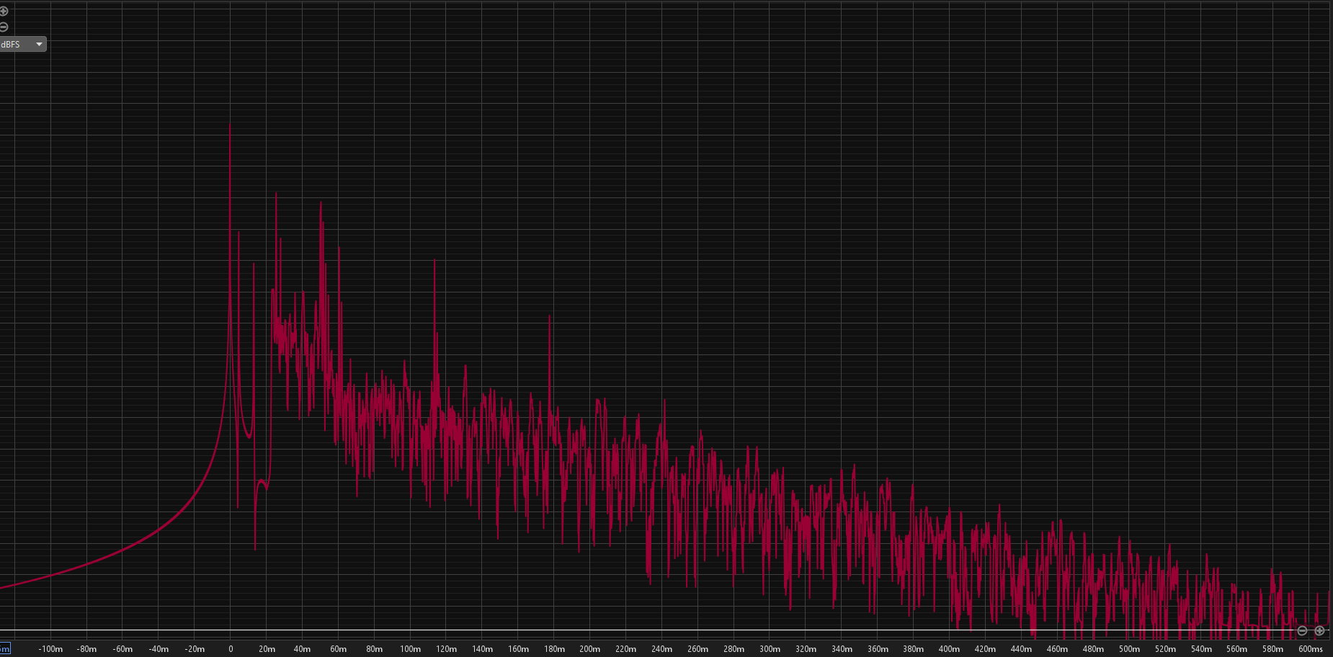Click the -100m time axis label
The width and height of the screenshot is (1333, 657).
tap(50, 649)
